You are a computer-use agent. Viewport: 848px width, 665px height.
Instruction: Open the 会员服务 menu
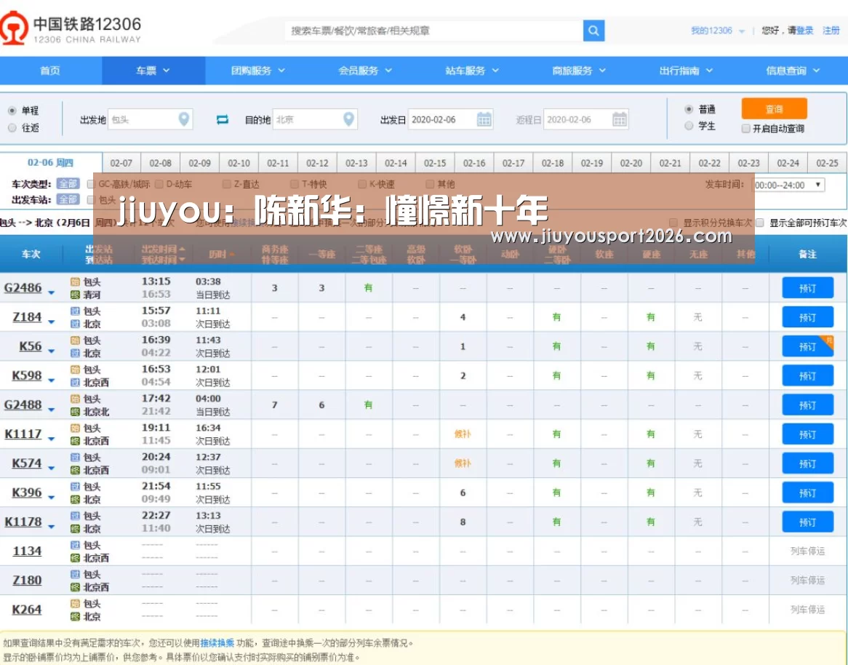(365, 71)
